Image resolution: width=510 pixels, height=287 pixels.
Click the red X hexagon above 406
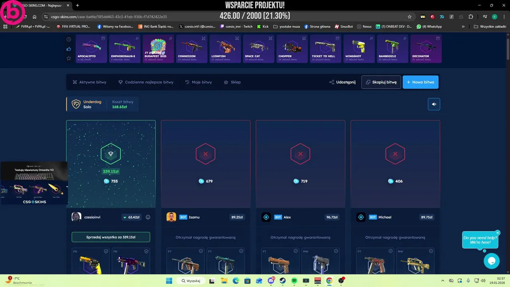coord(395,153)
